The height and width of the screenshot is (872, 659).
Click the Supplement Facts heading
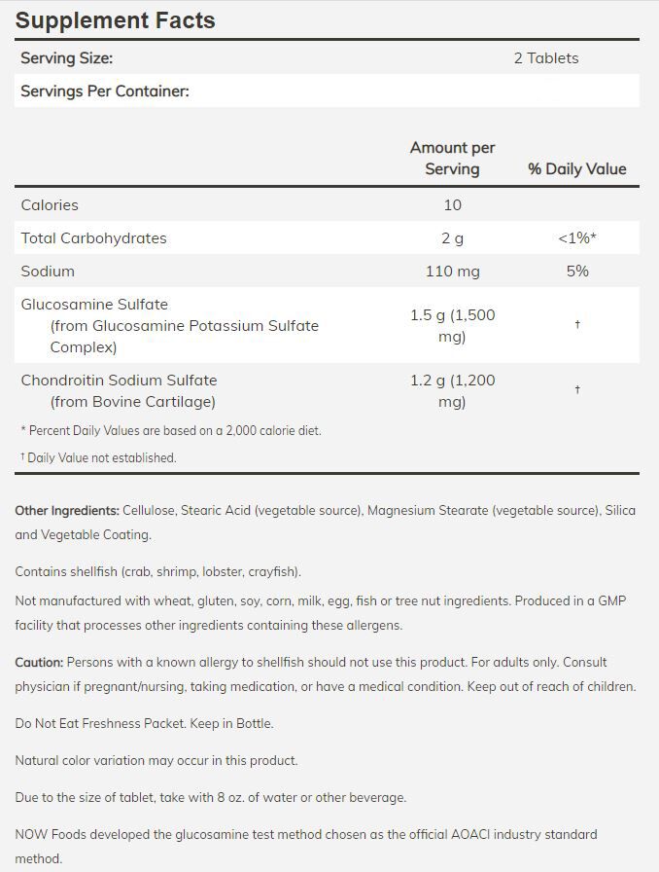click(116, 20)
